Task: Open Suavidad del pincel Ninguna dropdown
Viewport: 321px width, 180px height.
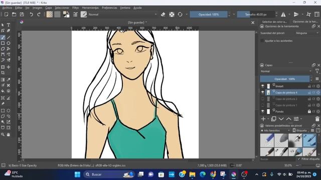Action: point(307,33)
